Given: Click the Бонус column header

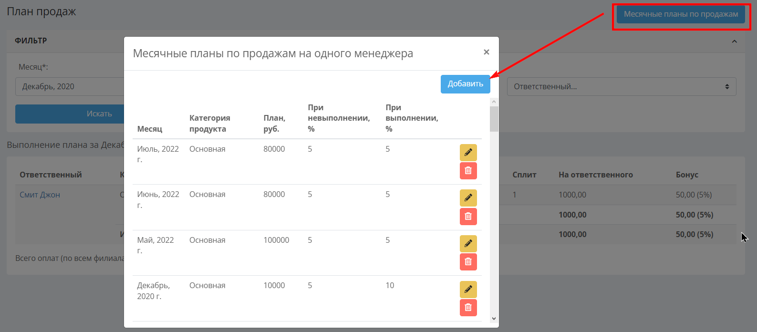Looking at the screenshot, I should [687, 175].
